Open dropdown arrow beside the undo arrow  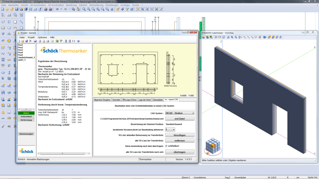pos(61,9)
